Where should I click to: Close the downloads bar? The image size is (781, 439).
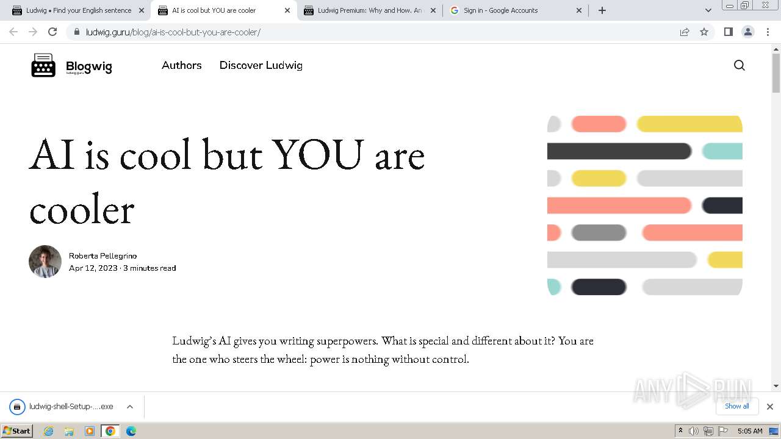coord(769,407)
